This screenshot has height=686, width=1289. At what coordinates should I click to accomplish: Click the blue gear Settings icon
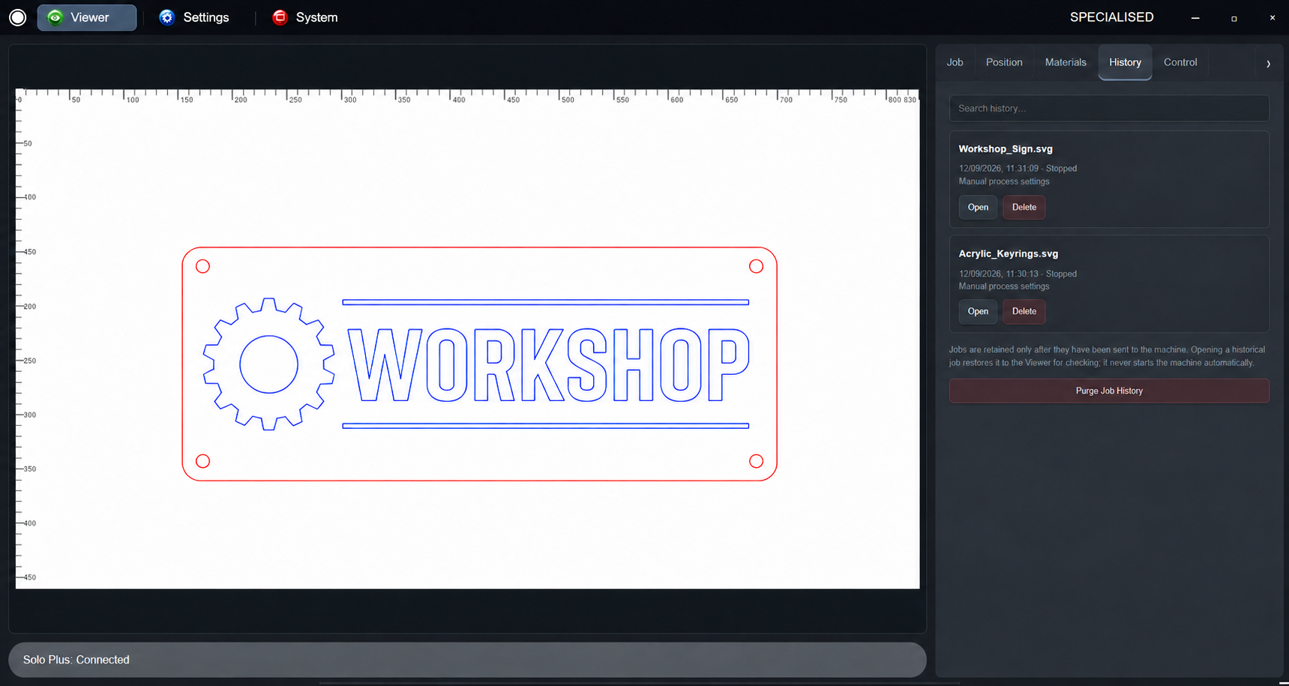[x=166, y=17]
